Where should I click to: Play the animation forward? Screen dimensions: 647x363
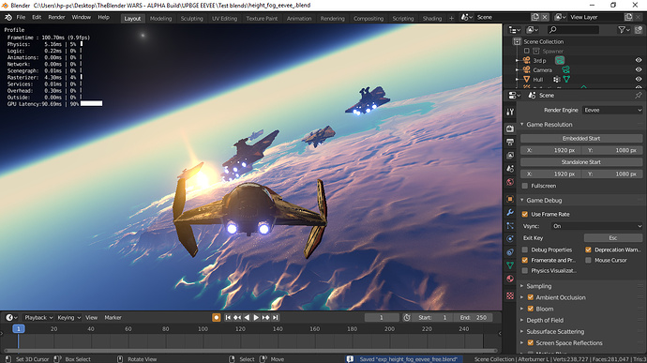pyautogui.click(x=256, y=318)
